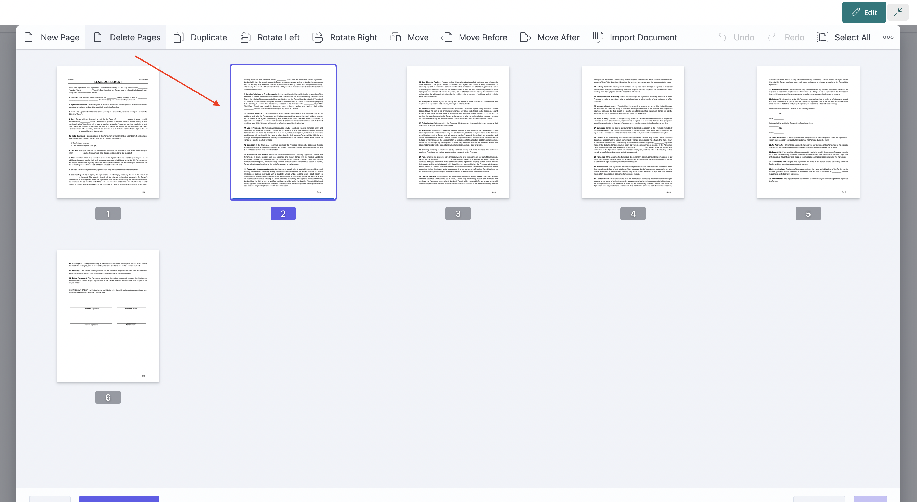The width and height of the screenshot is (917, 502).
Task: Select All pages in the document
Action: [844, 37]
